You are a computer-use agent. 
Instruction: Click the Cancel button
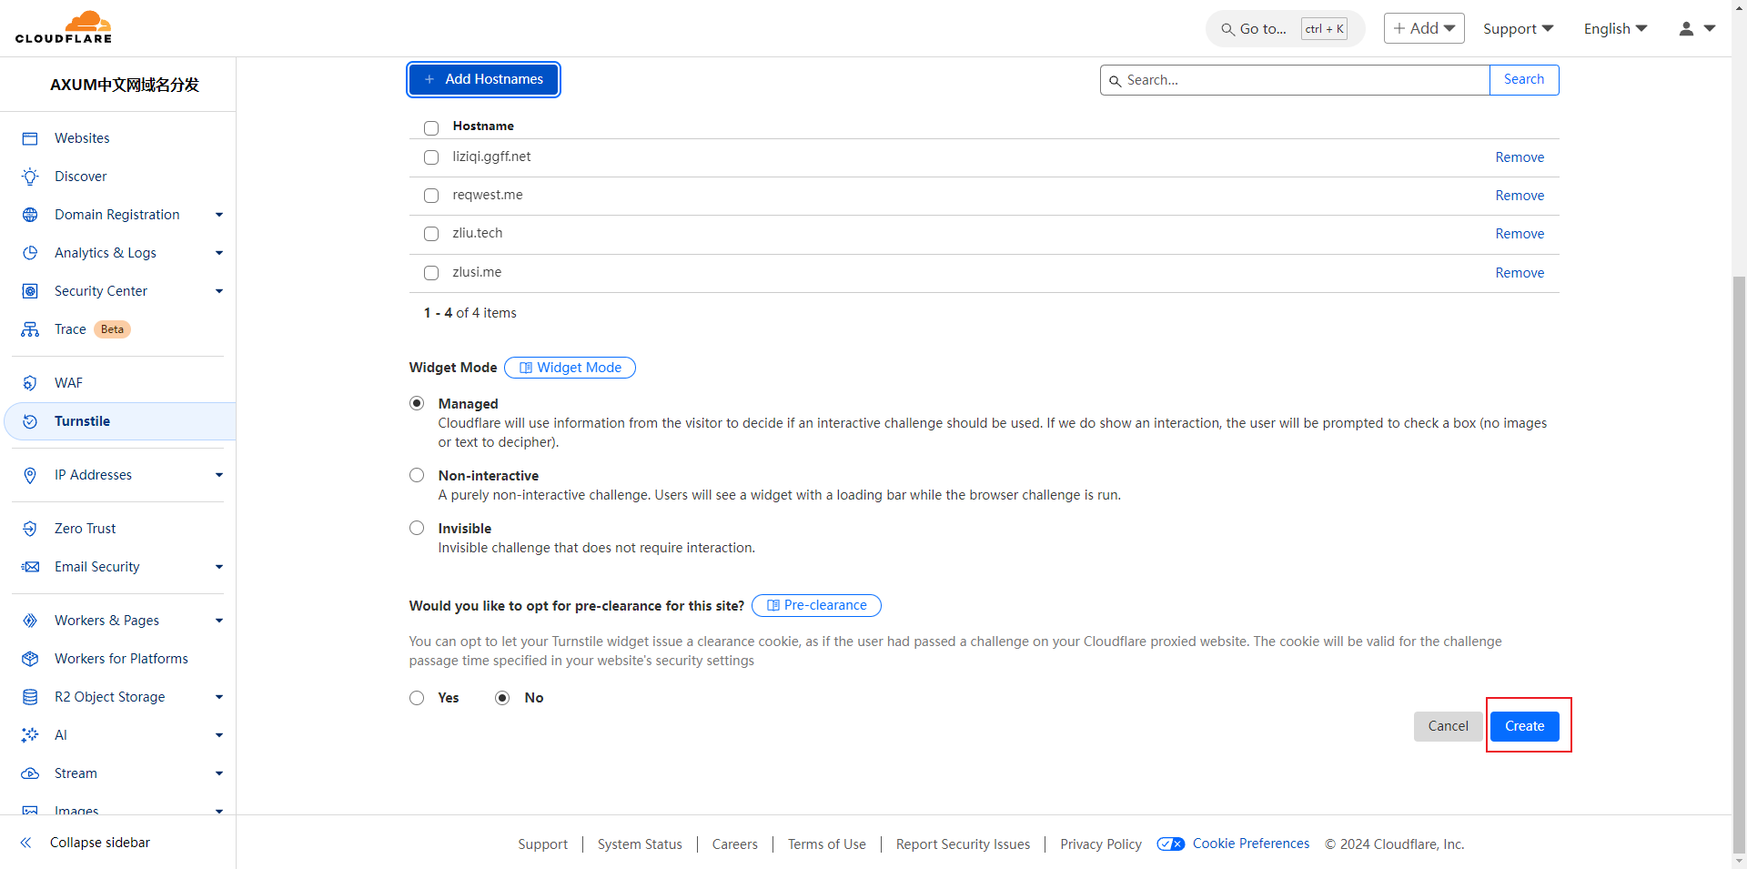(x=1448, y=726)
